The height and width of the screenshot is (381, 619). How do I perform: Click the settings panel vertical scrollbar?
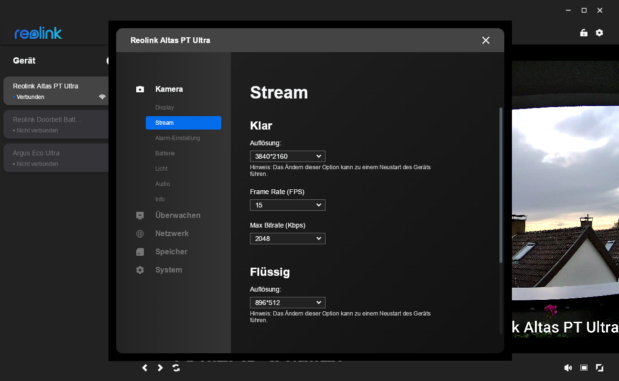(x=500, y=185)
